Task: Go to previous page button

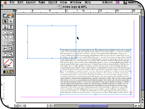Action: 23,106
